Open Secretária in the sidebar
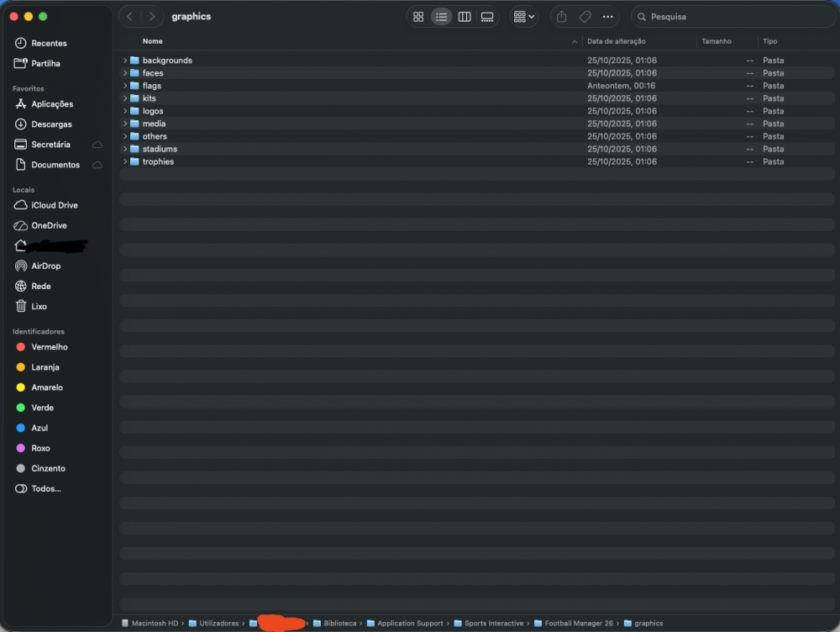 click(x=42, y=145)
